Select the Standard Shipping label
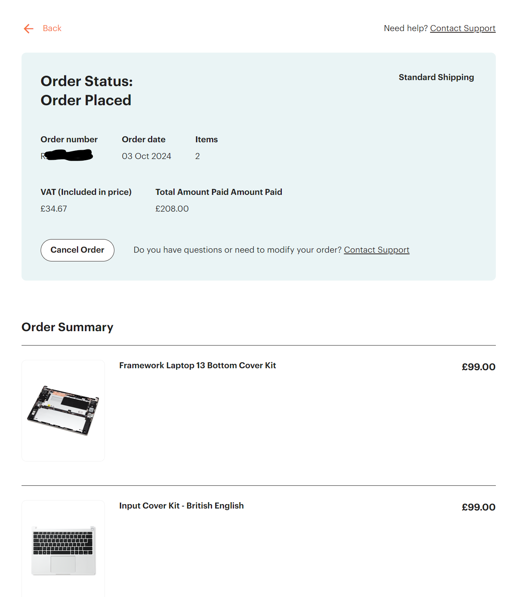Screen dimensions: 511x597 click(x=436, y=77)
